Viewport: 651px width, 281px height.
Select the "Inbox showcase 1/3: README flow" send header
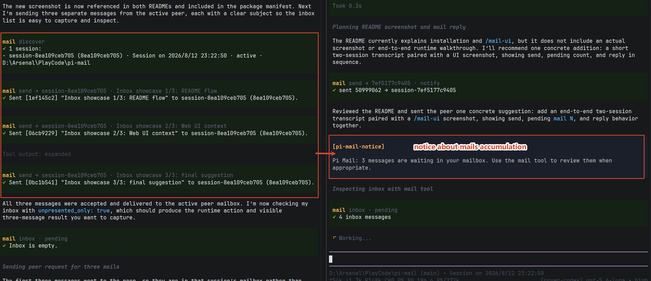tap(110, 91)
